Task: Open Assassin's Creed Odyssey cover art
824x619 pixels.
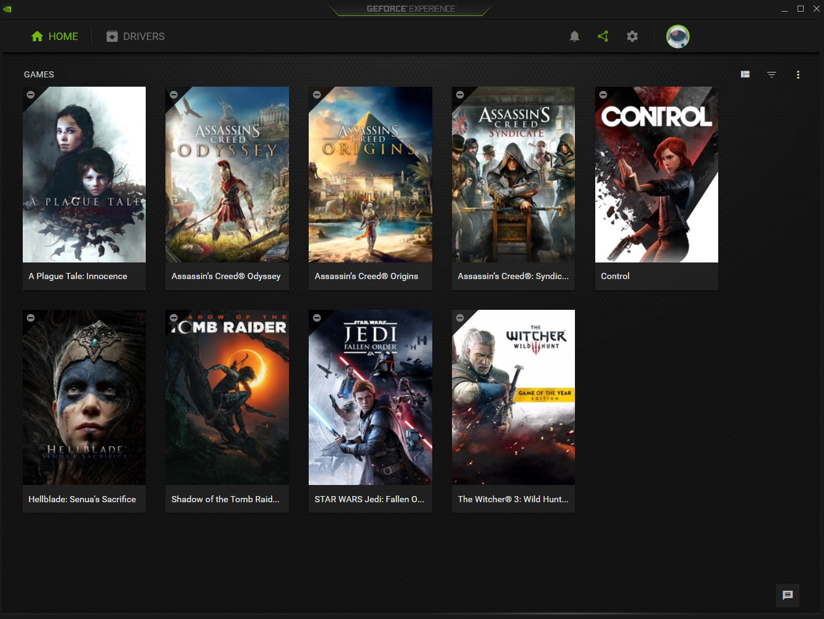Action: pos(227,175)
